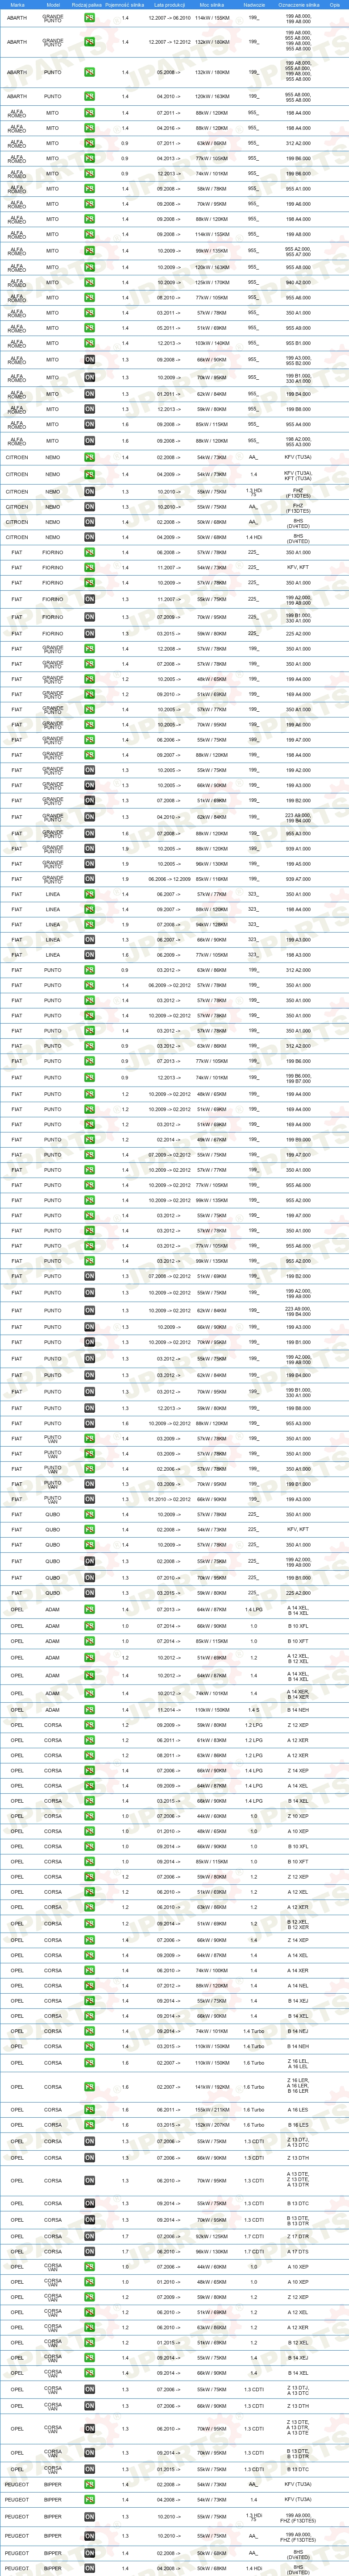Select 155kW / 211KM in the Opel Corsa row

tap(212, 2110)
